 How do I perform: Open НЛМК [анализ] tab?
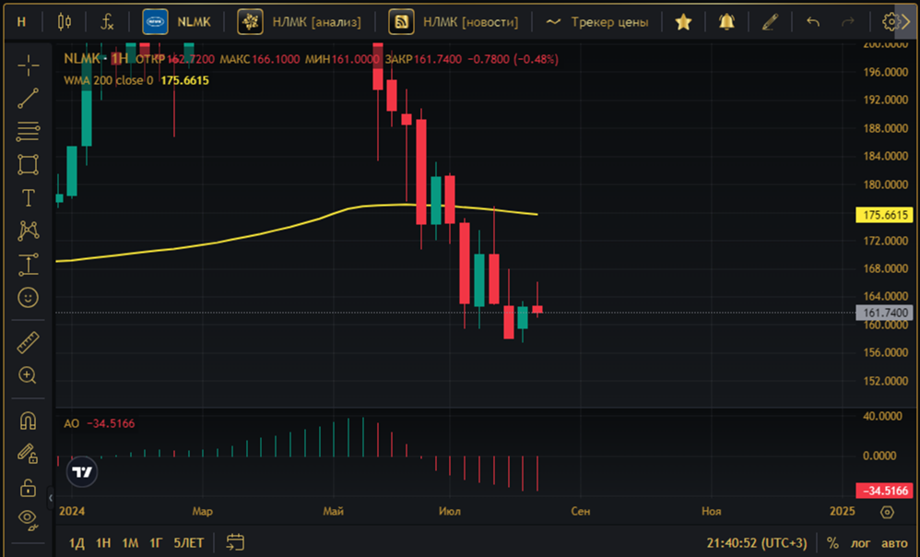(300, 22)
